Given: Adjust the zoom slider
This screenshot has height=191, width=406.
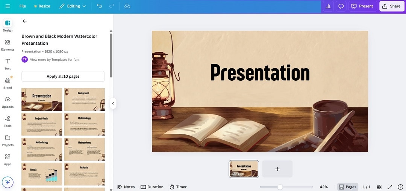Looking at the screenshot, I should [x=280, y=187].
